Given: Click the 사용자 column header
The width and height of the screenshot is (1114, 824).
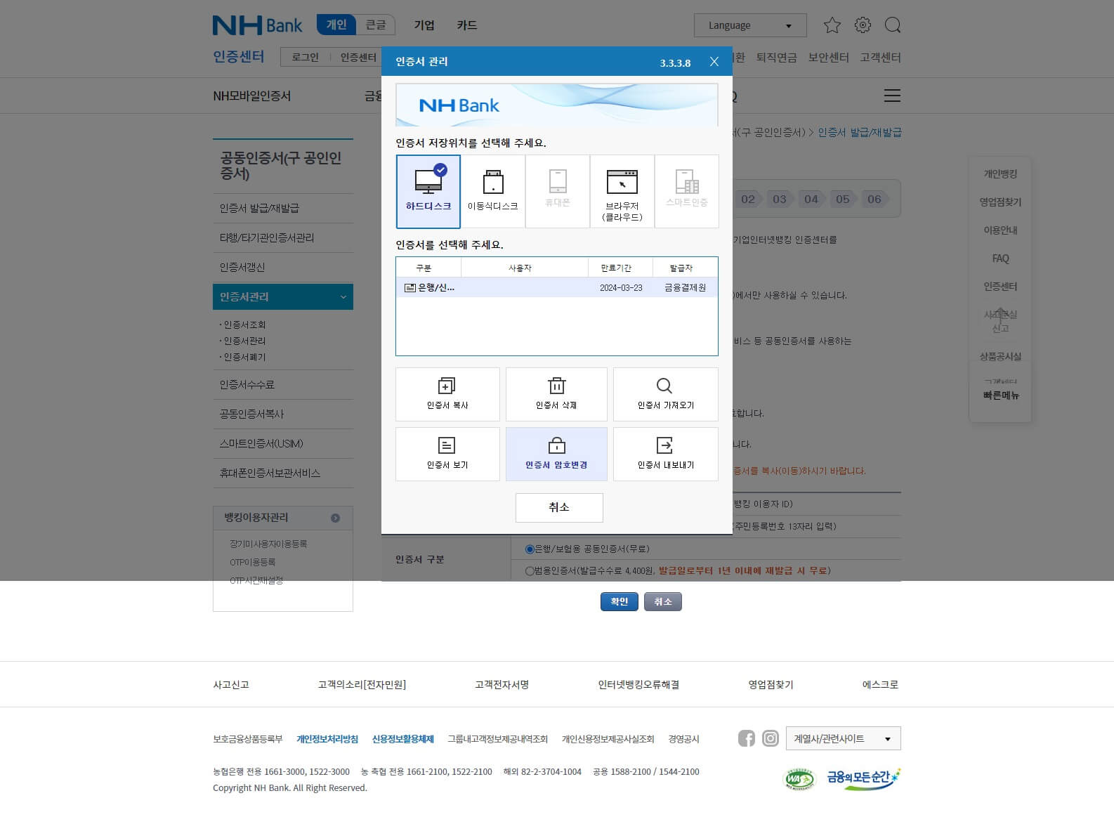Looking at the screenshot, I should tap(525, 268).
